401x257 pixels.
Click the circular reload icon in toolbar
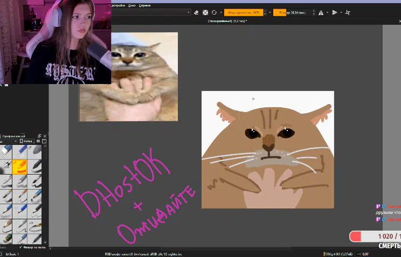point(214,12)
